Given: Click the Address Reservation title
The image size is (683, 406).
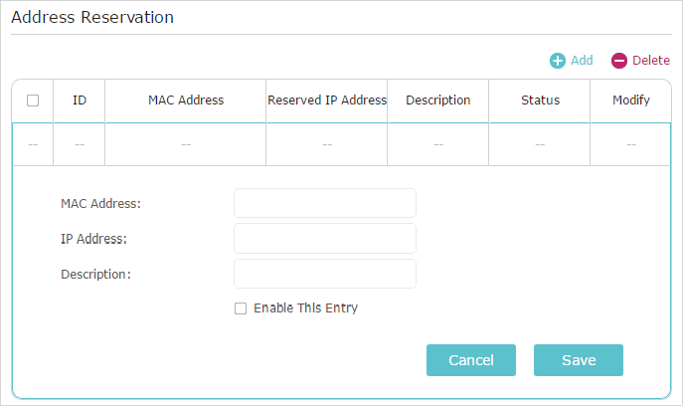Looking at the screenshot, I should point(92,17).
